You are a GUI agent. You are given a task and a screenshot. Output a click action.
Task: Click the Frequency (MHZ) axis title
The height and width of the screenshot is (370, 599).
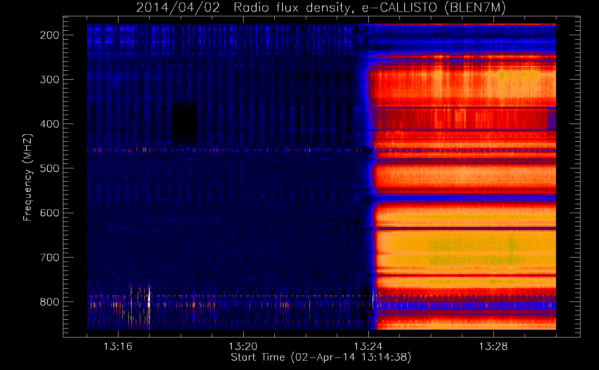pyautogui.click(x=28, y=177)
